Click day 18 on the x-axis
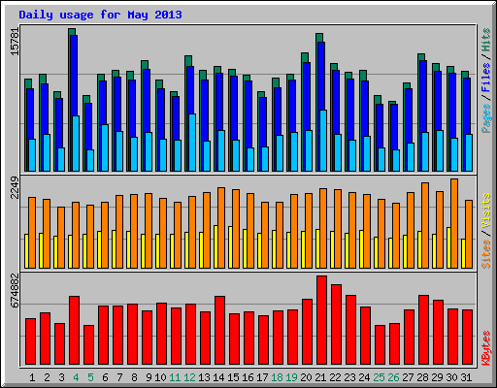 (277, 377)
